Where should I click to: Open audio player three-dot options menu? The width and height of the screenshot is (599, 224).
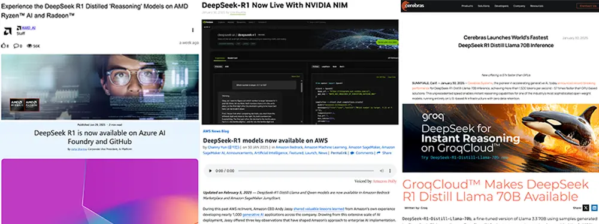click(x=390, y=171)
